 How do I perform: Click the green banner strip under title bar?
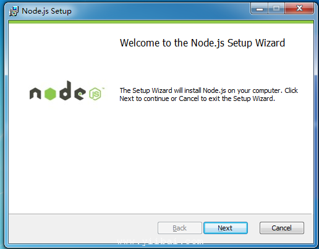point(161,22)
